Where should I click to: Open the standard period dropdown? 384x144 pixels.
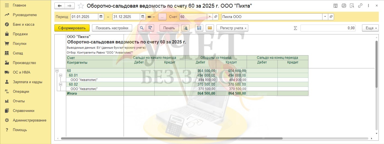(x=151, y=17)
